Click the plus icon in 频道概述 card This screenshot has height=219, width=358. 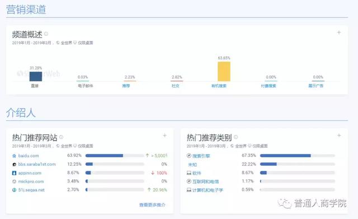339,32
